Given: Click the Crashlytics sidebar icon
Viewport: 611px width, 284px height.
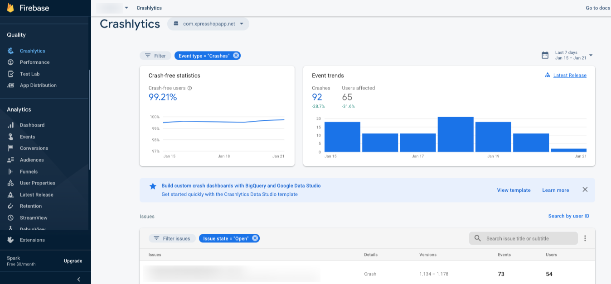Looking at the screenshot, I should [x=10, y=51].
